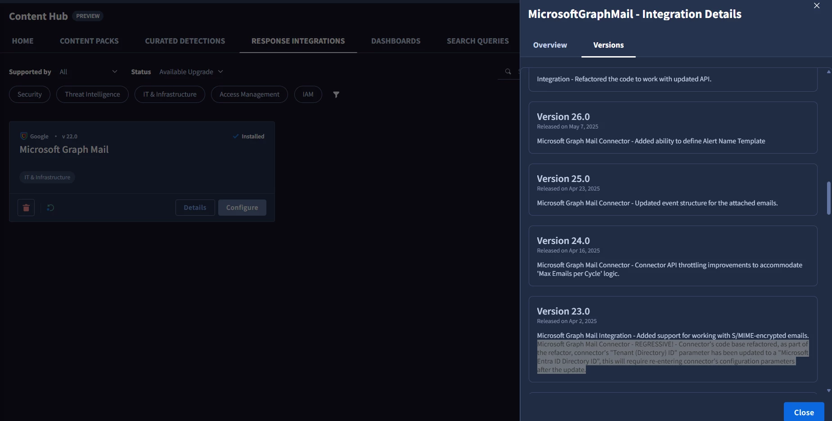Switch to CURATED DETECTIONS tab

185,41
